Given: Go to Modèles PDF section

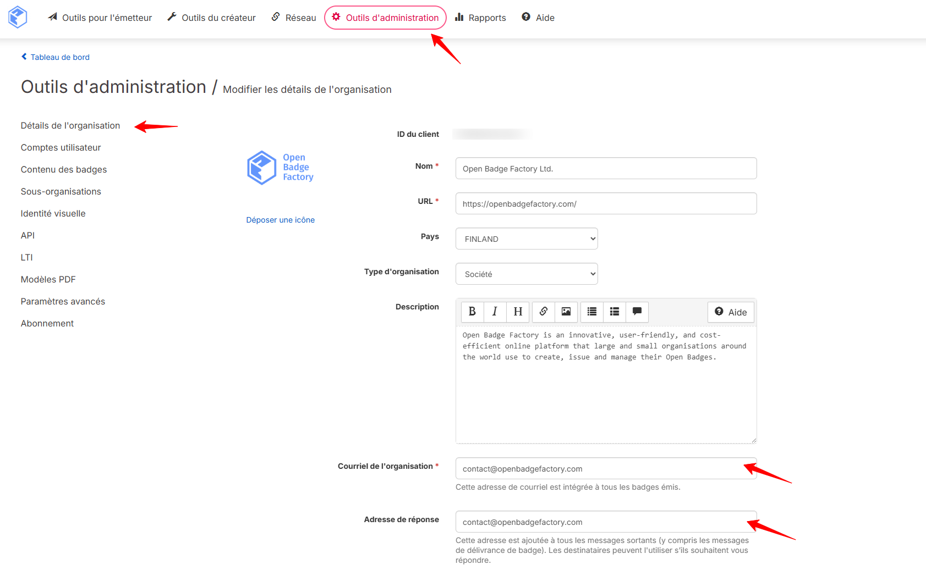Looking at the screenshot, I should tap(48, 279).
